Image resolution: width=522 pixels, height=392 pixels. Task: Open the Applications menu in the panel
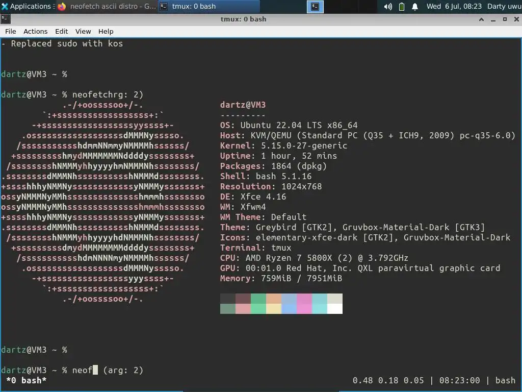point(27,6)
